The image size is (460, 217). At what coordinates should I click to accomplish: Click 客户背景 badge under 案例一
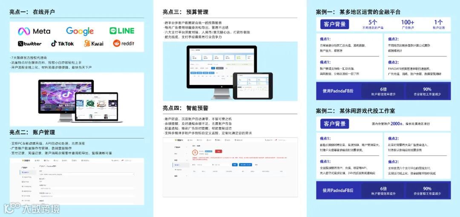[335, 24]
